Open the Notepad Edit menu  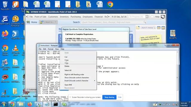pos(44,49)
